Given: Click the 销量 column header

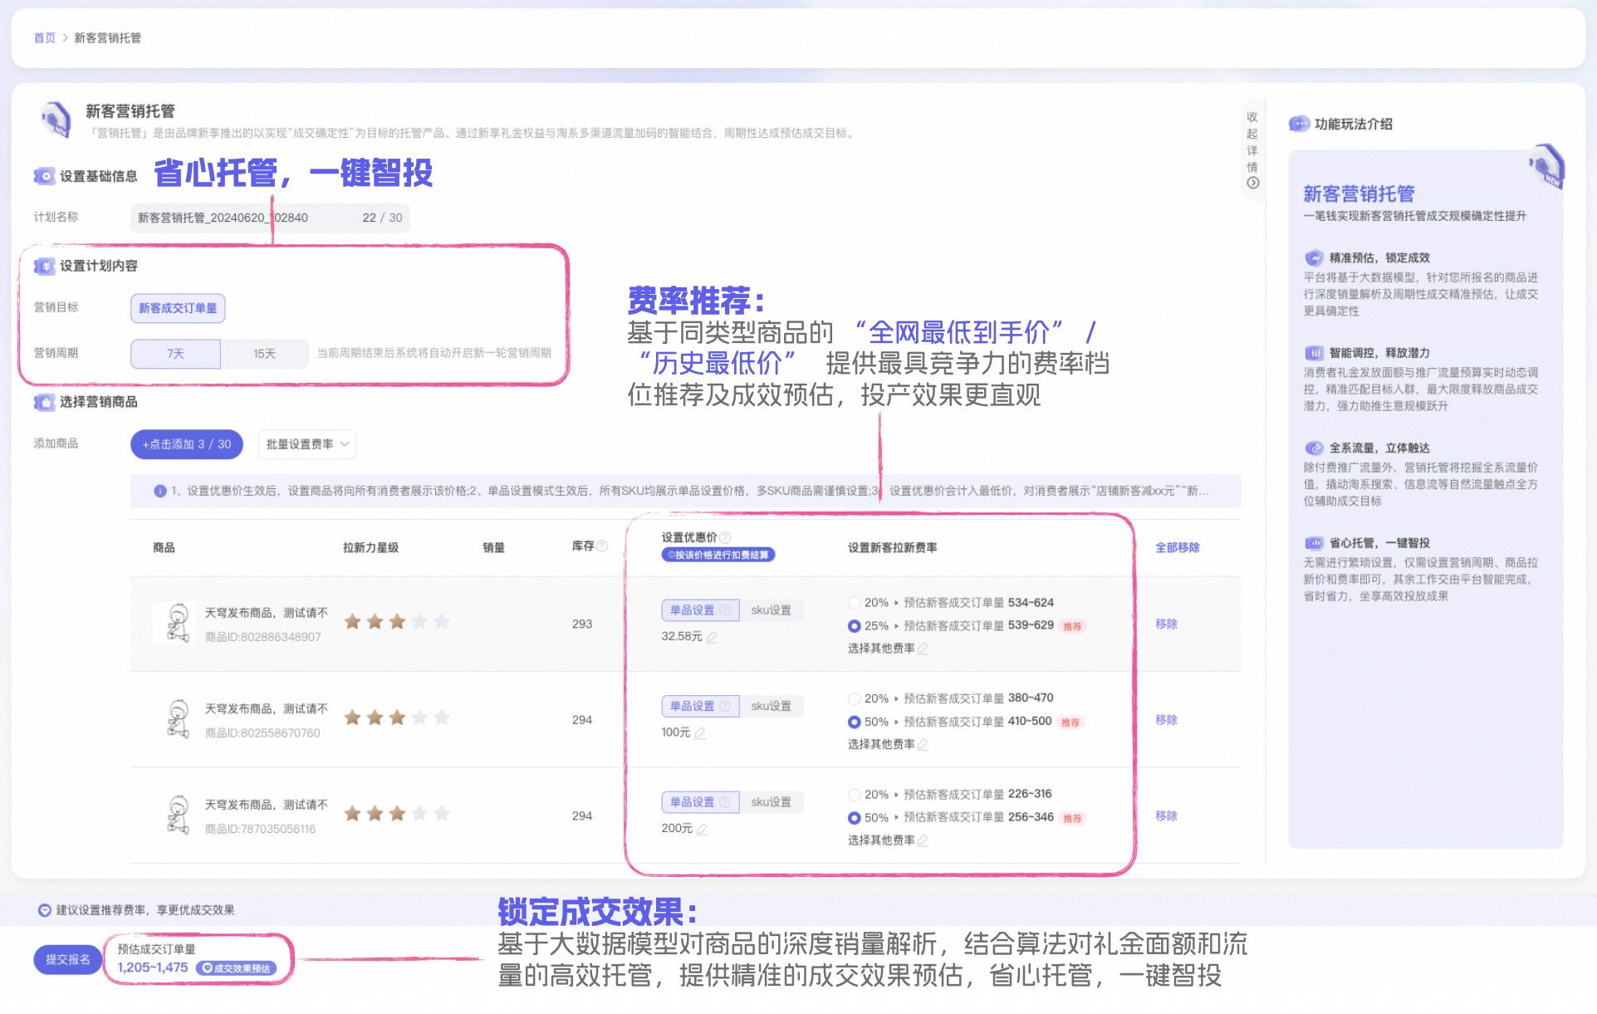Looking at the screenshot, I should [x=493, y=547].
